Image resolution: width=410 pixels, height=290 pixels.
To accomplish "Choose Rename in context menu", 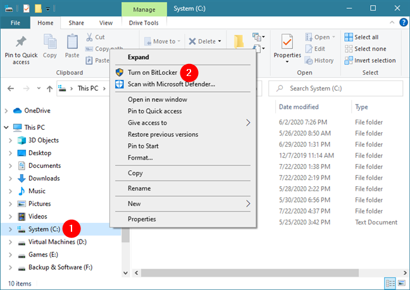I will (x=139, y=189).
